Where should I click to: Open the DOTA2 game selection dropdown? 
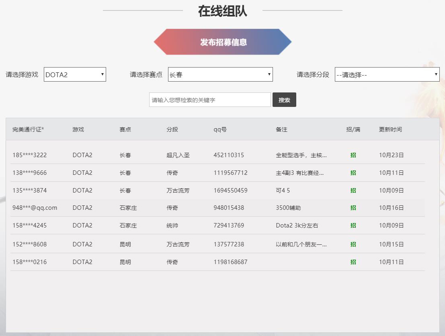pyautogui.click(x=75, y=74)
